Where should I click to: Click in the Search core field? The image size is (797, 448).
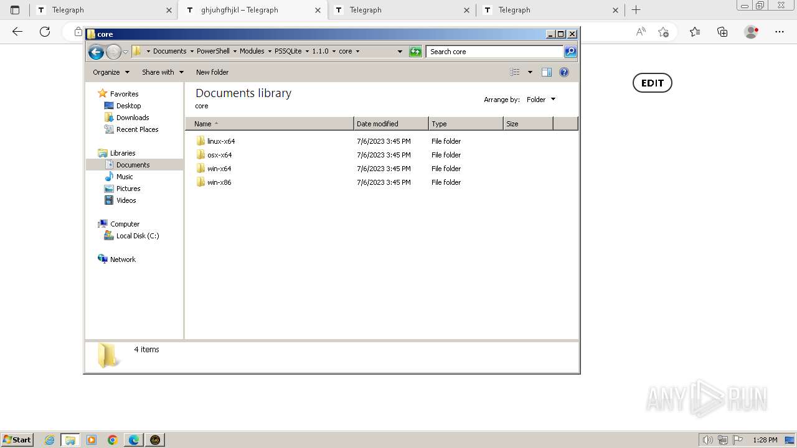click(494, 52)
